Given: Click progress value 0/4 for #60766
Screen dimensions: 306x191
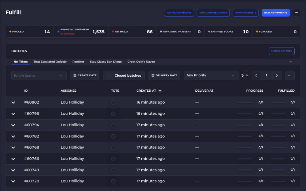Looking at the screenshot, I should tap(261, 159).
